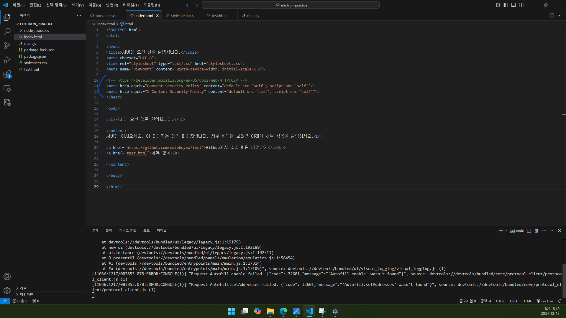Open main.js in the file explorer

click(50, 43)
